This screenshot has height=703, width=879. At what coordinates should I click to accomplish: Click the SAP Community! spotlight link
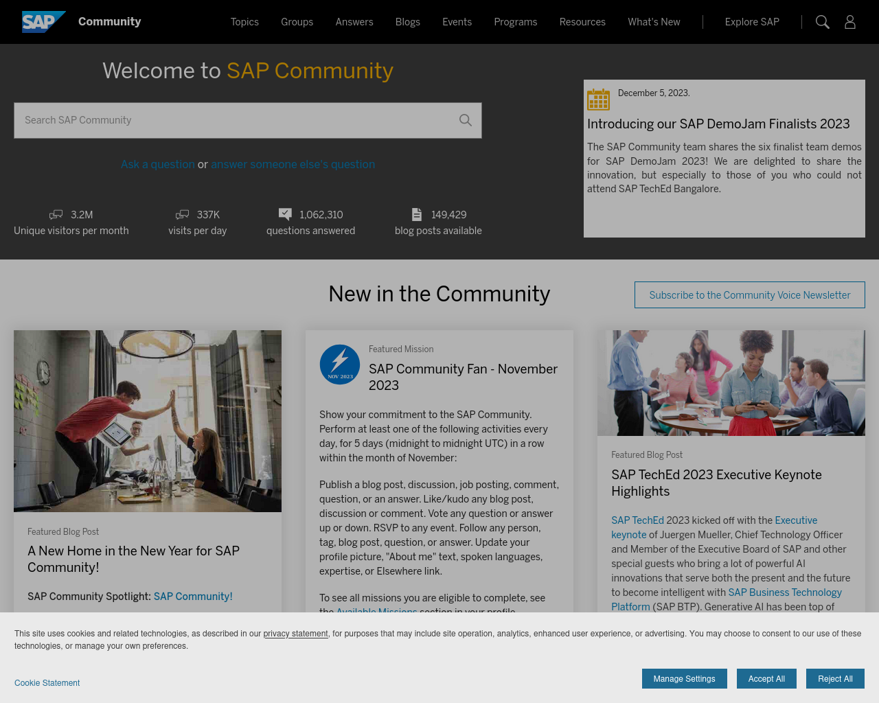click(x=193, y=596)
